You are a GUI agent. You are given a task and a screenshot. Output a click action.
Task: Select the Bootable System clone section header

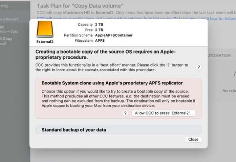(112, 83)
